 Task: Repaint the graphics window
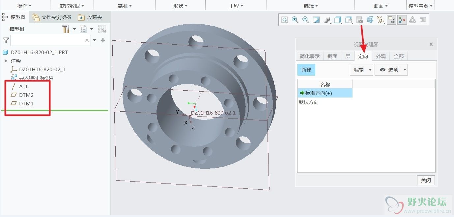click(x=316, y=20)
